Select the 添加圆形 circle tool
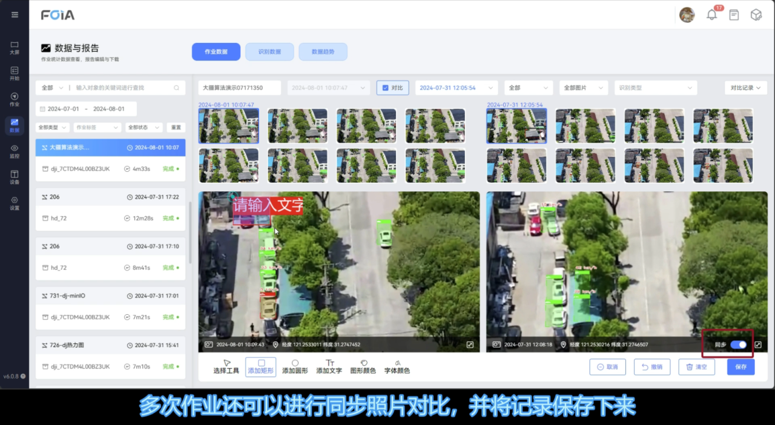The height and width of the screenshot is (425, 775). tap(295, 367)
